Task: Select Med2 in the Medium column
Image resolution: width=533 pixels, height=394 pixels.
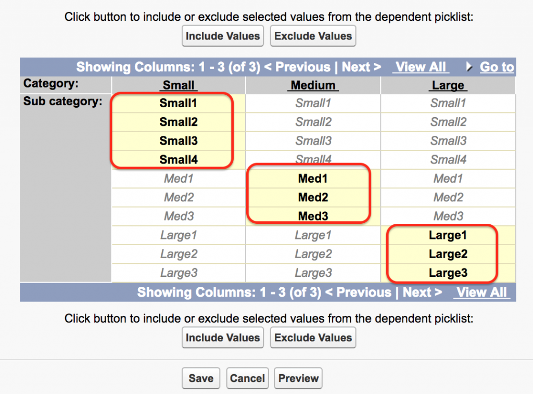Action: pyautogui.click(x=313, y=197)
